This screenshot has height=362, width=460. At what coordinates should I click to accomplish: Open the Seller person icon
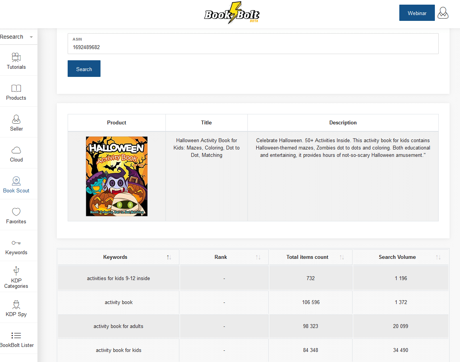pyautogui.click(x=16, y=119)
